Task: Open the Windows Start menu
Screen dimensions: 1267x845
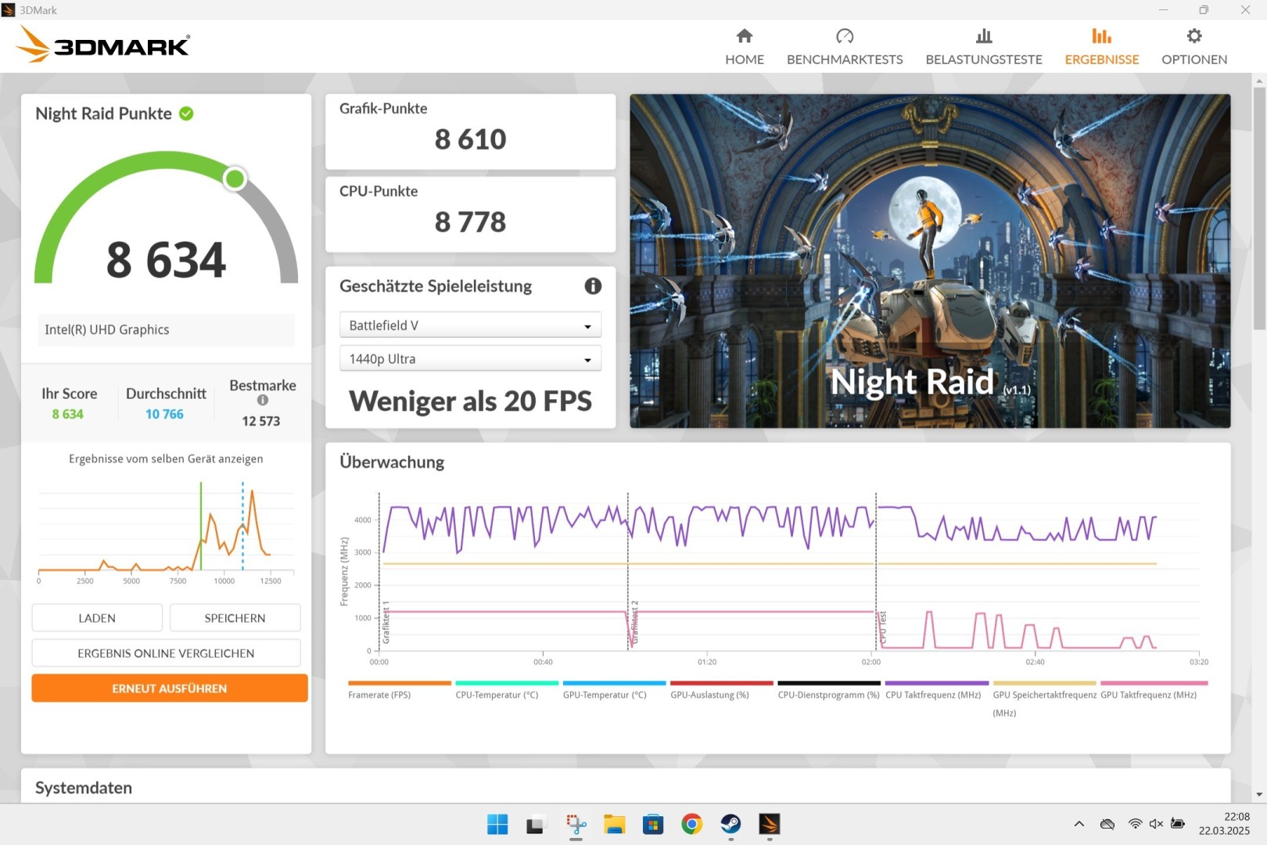Action: [497, 824]
